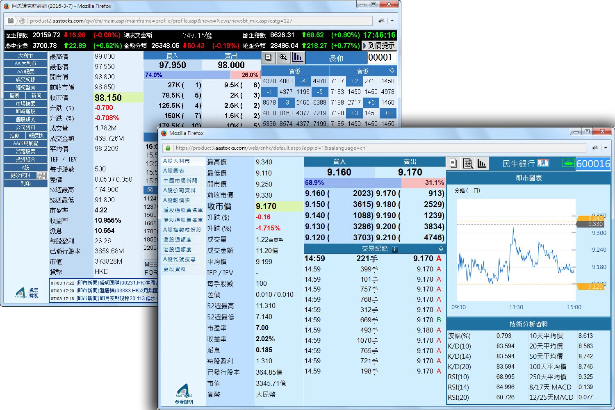Click AASTOCKS logo in back window
615x410 pixels.
pyautogui.click(x=21, y=292)
